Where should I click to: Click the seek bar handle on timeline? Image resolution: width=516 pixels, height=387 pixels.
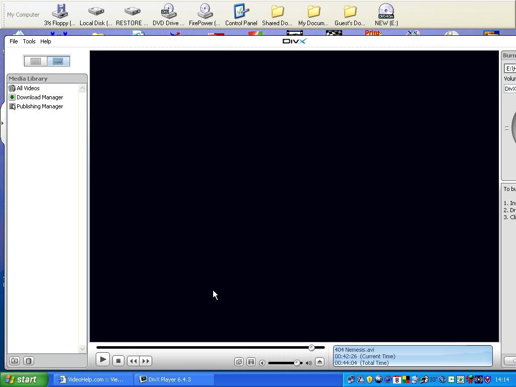pos(311,348)
